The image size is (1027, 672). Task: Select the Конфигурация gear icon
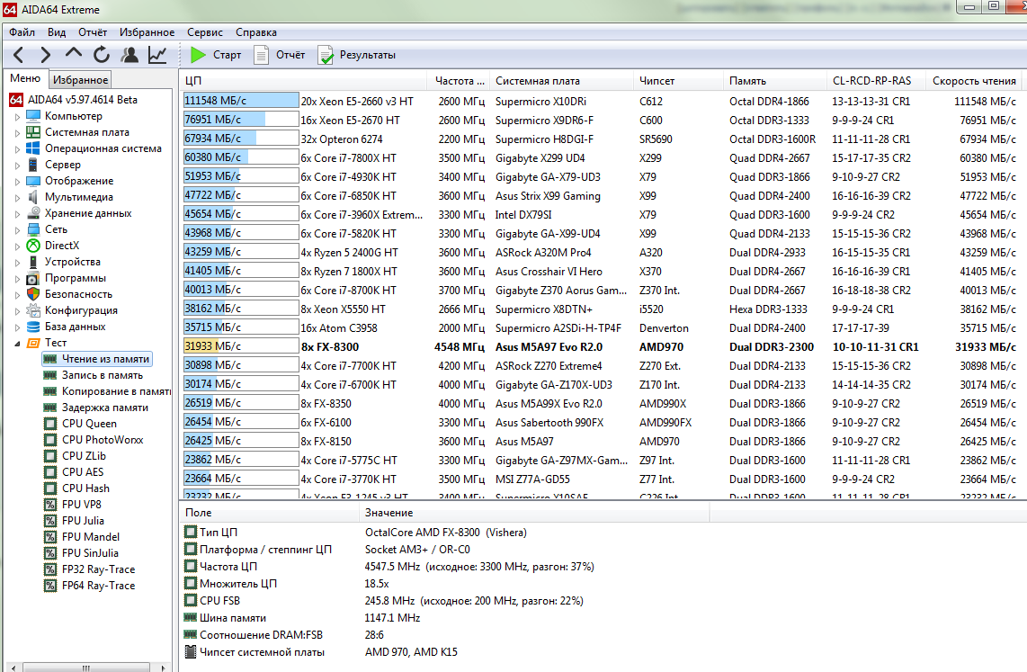click(33, 310)
